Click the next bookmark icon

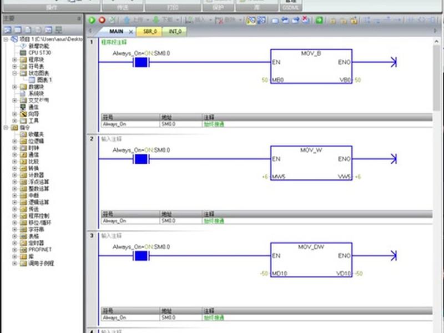point(295,20)
